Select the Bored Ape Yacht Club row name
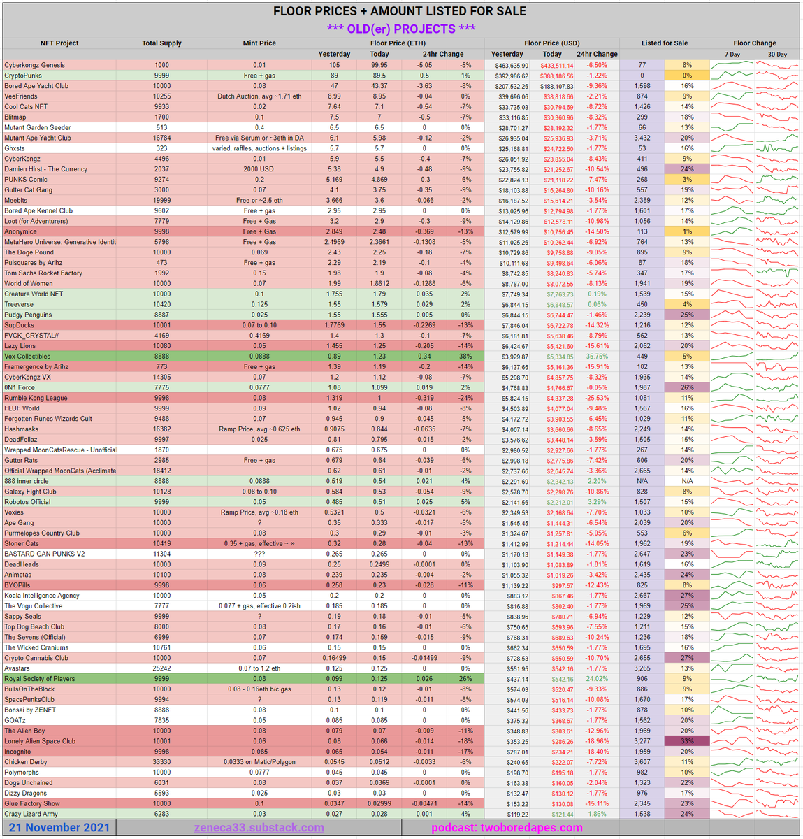This screenshot has height=839, width=803. tap(36, 86)
